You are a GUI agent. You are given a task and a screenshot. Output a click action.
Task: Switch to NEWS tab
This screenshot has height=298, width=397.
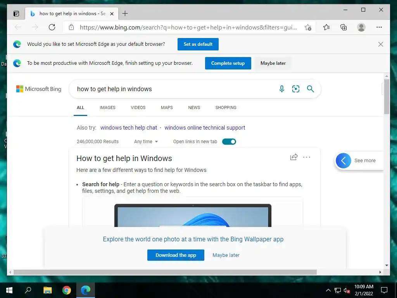click(x=194, y=108)
